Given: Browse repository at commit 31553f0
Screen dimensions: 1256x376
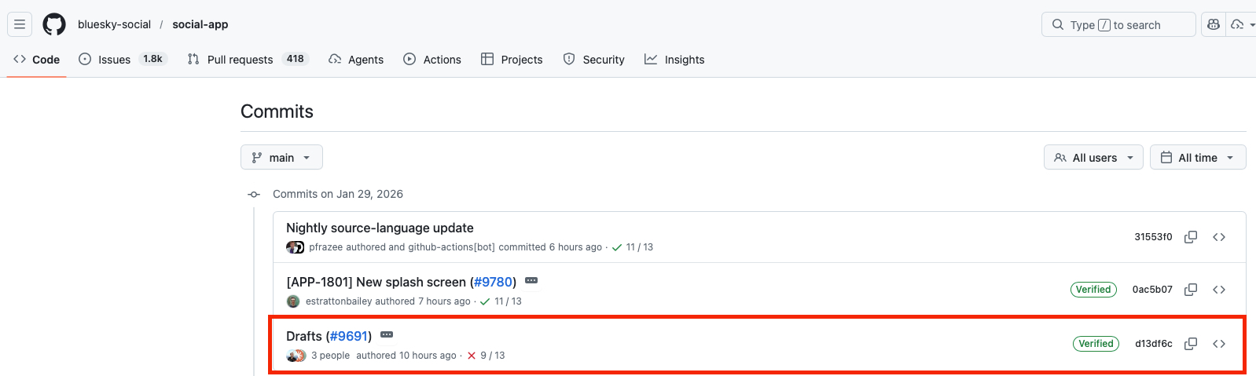Looking at the screenshot, I should tap(1219, 237).
